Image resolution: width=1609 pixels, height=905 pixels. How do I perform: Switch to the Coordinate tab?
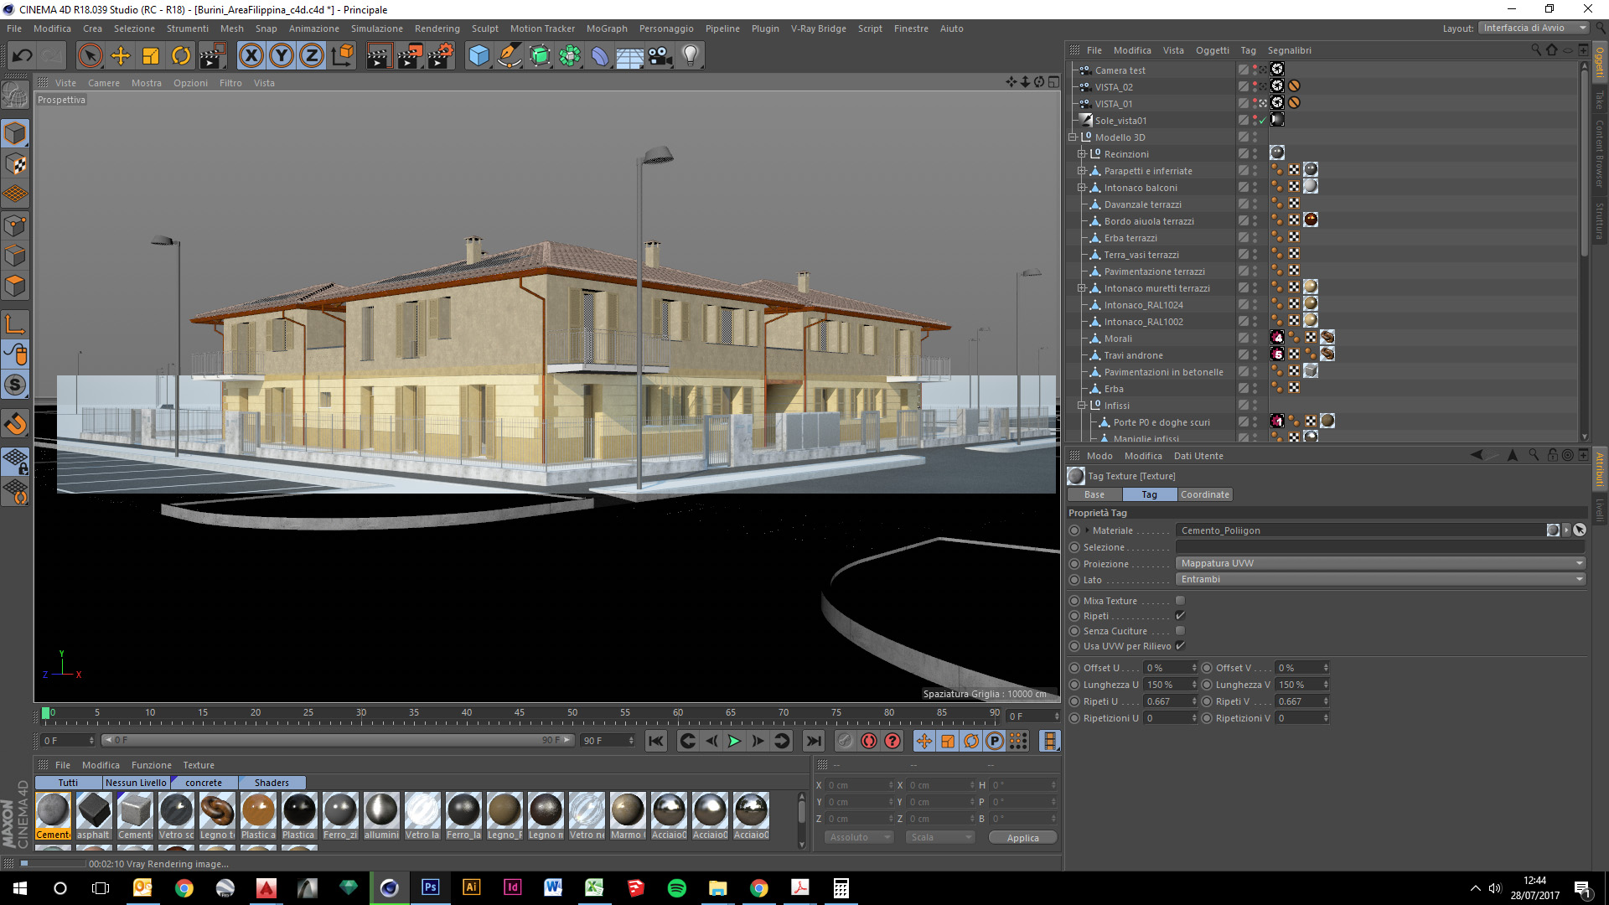(x=1204, y=494)
